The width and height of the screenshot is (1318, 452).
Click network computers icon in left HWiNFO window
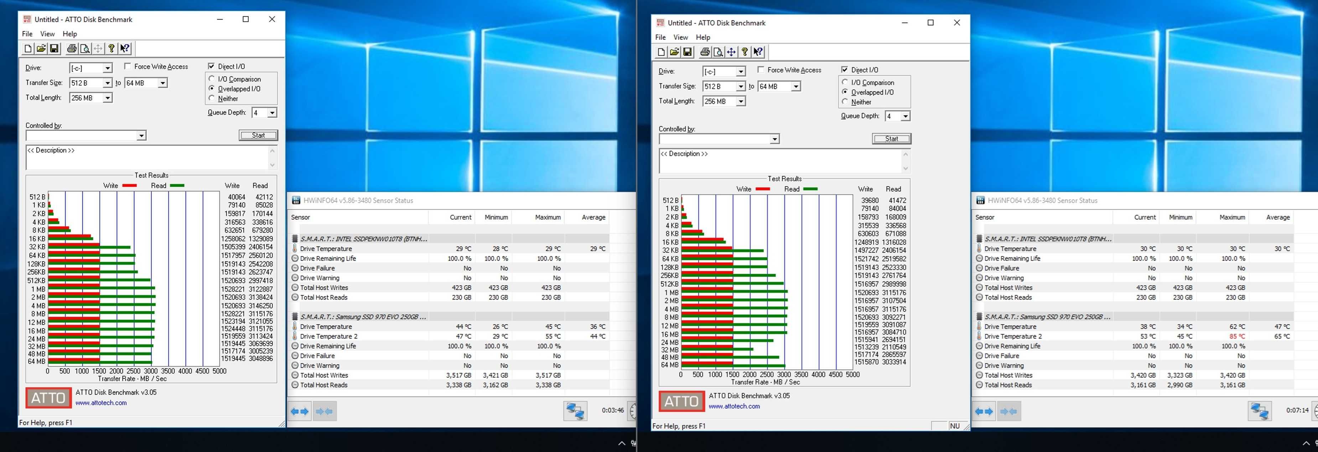(575, 411)
